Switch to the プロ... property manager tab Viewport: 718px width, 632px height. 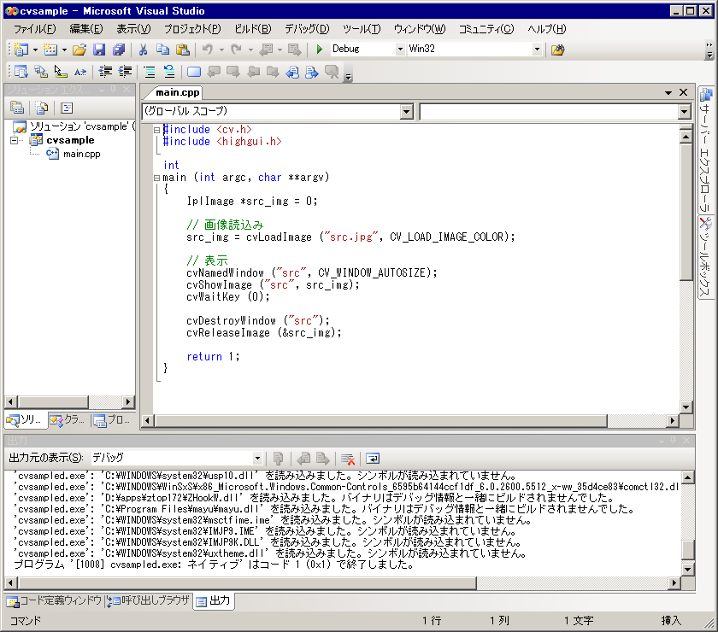[113, 419]
